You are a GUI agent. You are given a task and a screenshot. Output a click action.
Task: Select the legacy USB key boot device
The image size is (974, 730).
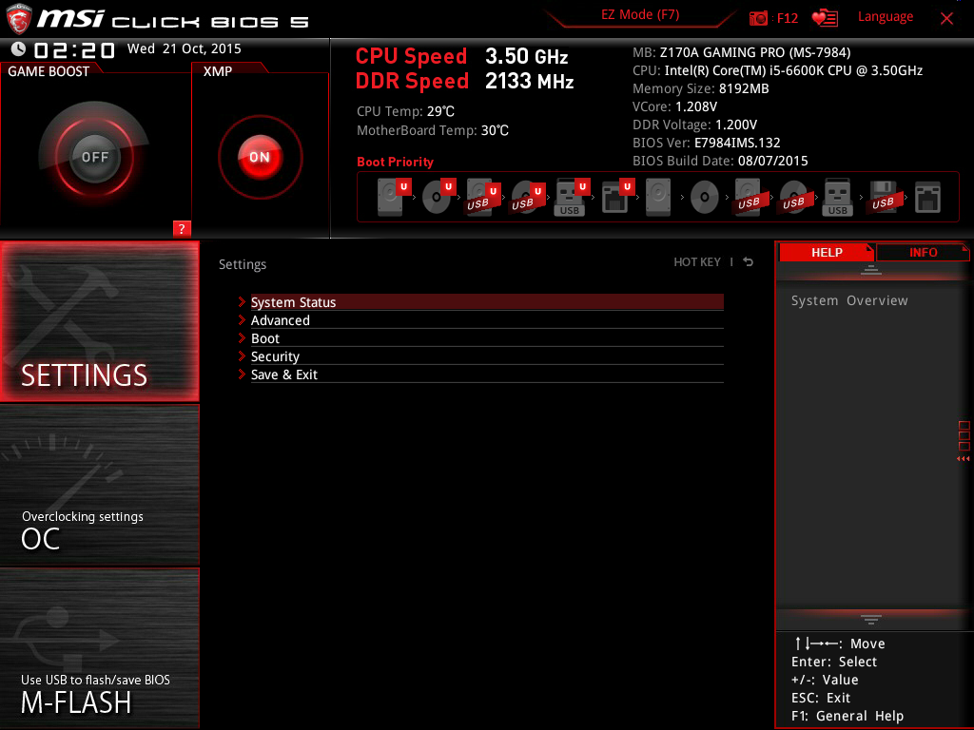(837, 197)
